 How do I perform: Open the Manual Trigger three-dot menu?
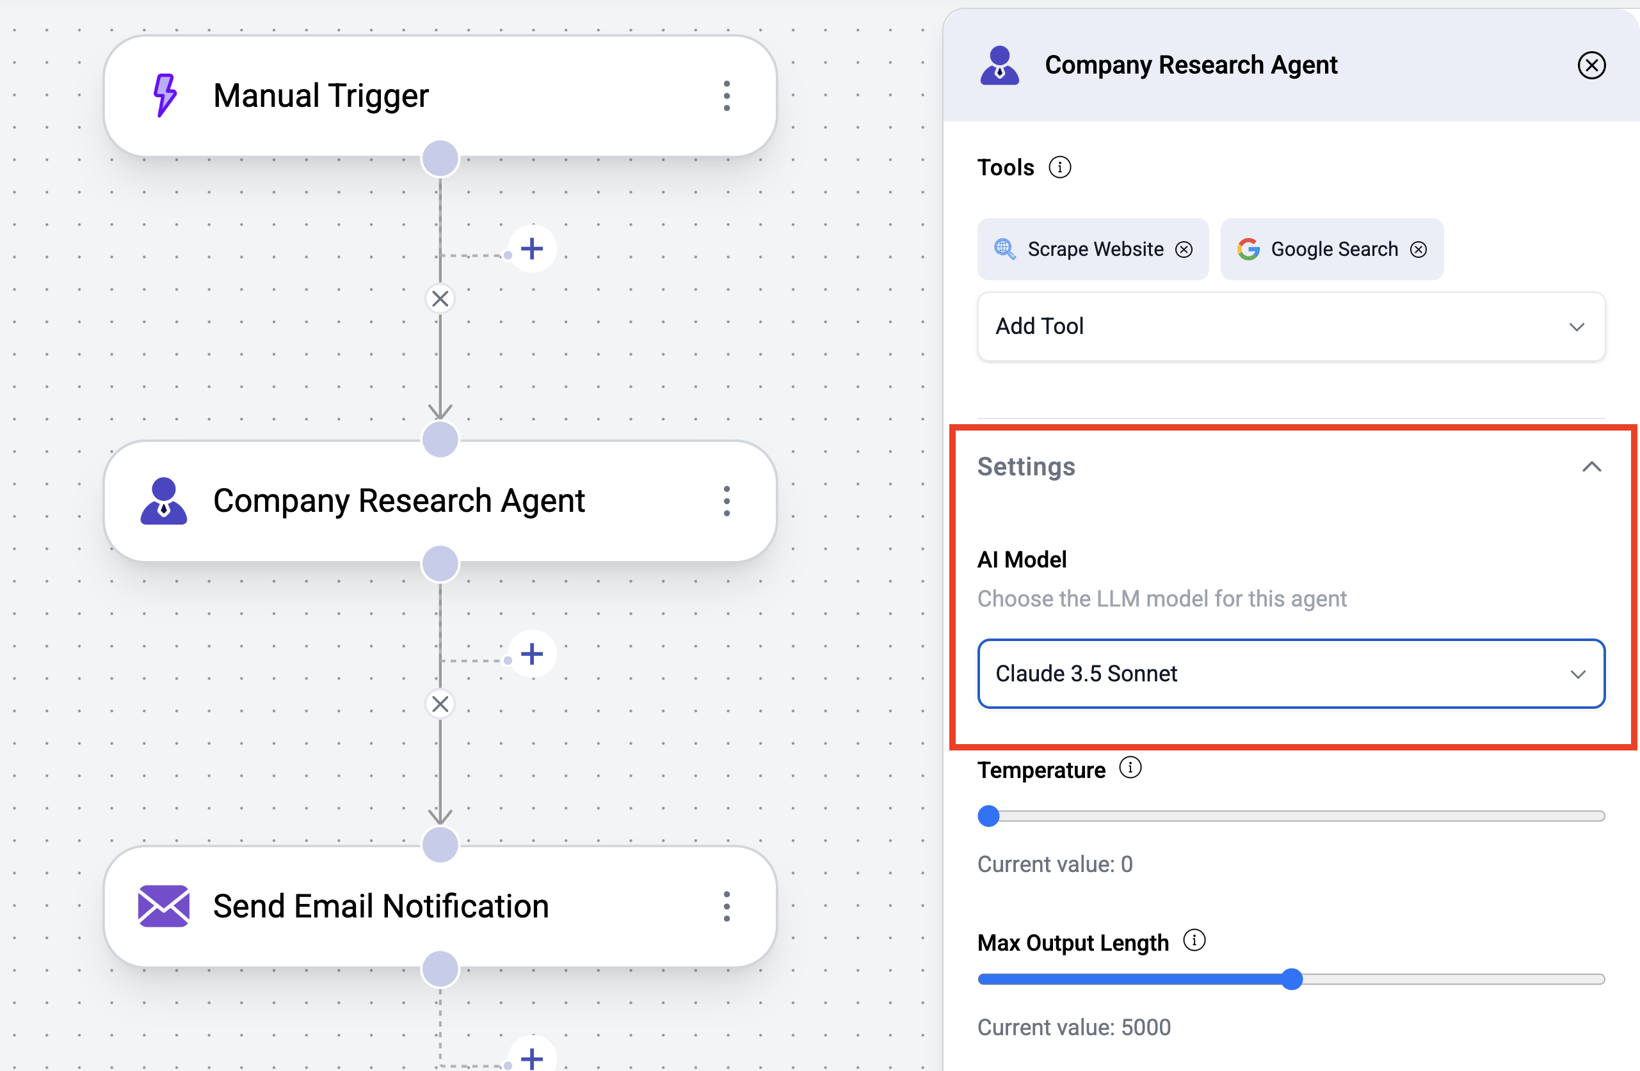click(x=727, y=97)
